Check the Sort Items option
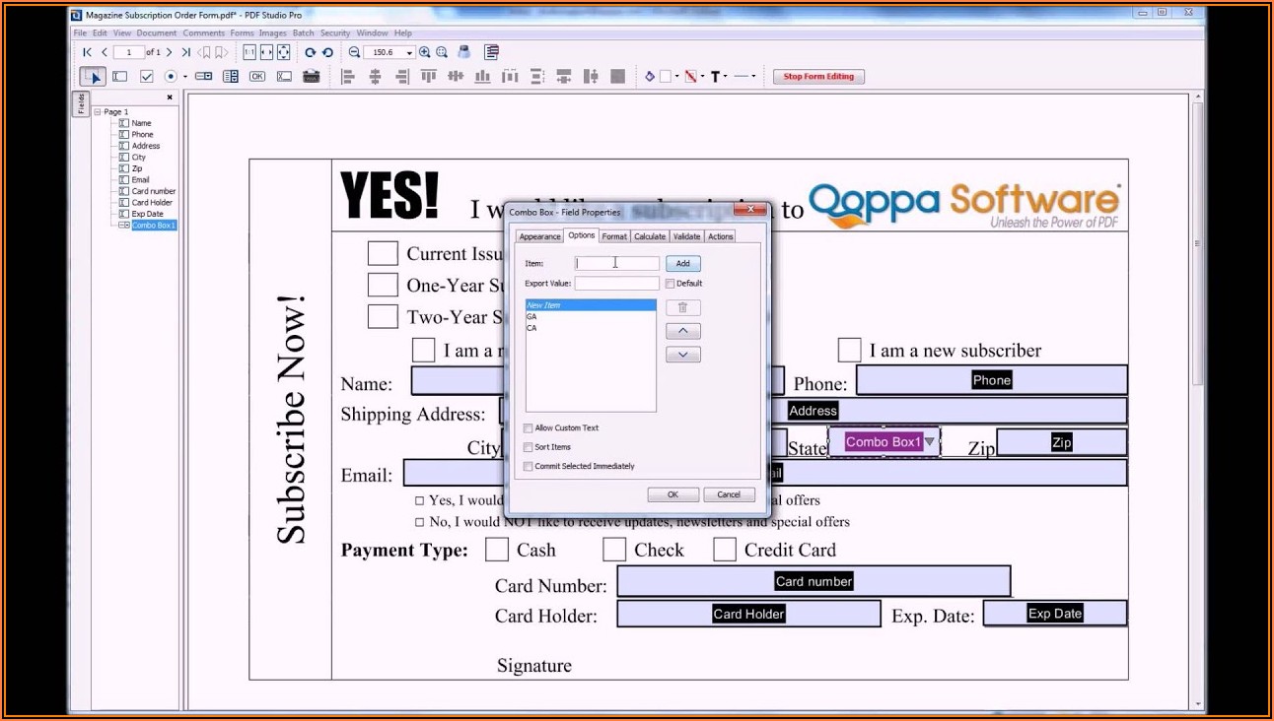 (x=529, y=447)
